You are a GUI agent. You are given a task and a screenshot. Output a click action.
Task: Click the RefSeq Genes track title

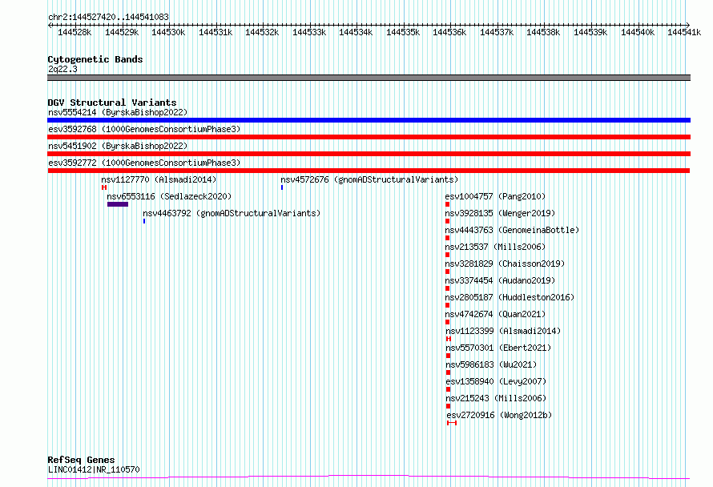pos(81,460)
